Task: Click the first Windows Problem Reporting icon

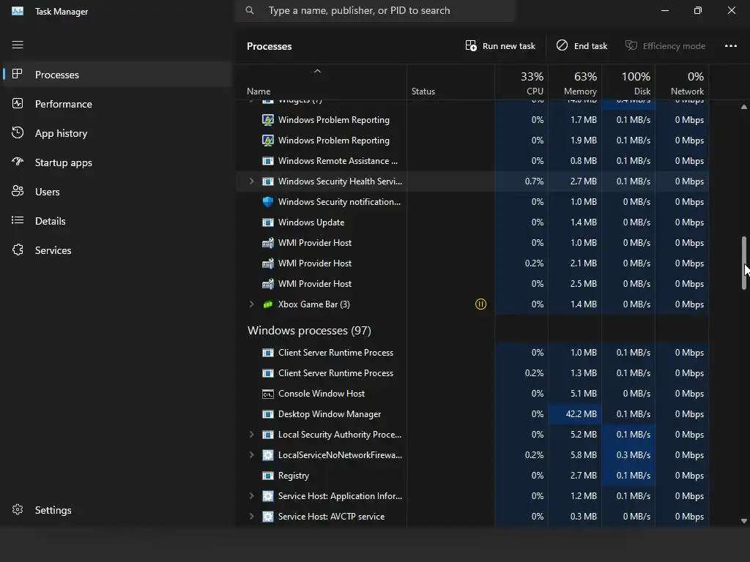Action: [x=268, y=120]
